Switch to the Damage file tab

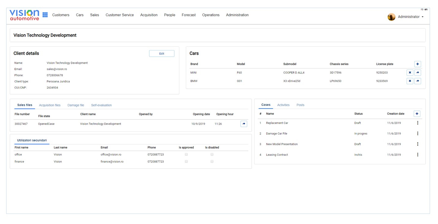[x=76, y=105]
